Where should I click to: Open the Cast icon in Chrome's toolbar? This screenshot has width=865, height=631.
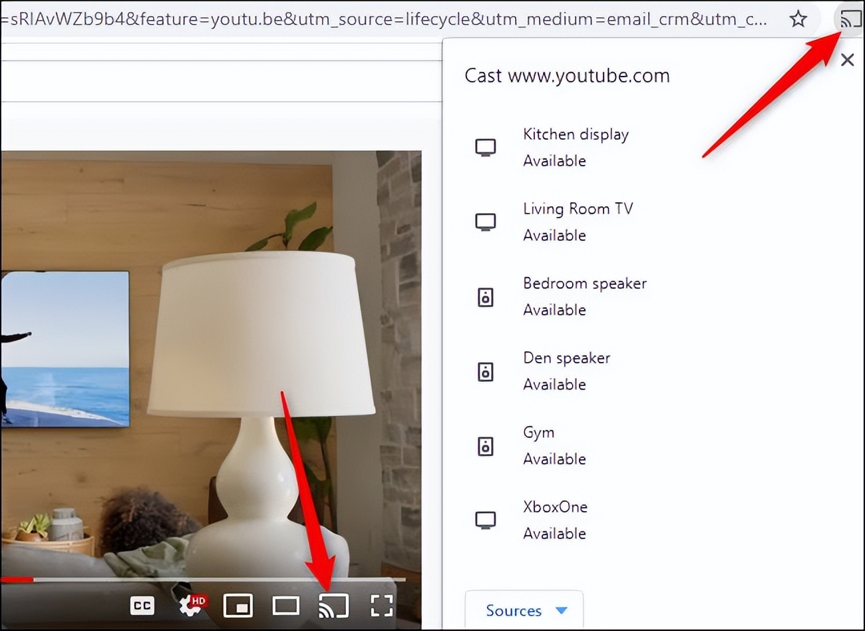point(849,19)
